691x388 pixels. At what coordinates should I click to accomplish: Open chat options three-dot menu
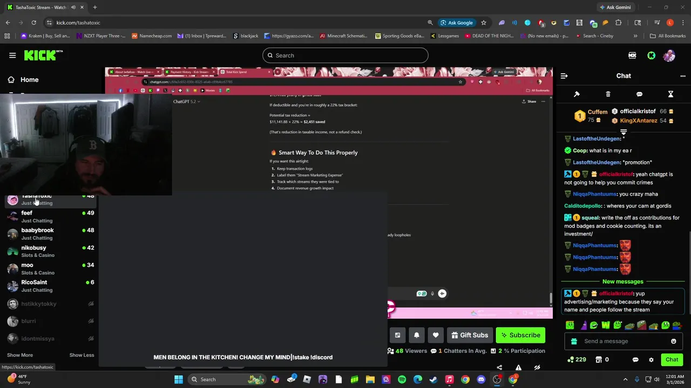pos(683,76)
